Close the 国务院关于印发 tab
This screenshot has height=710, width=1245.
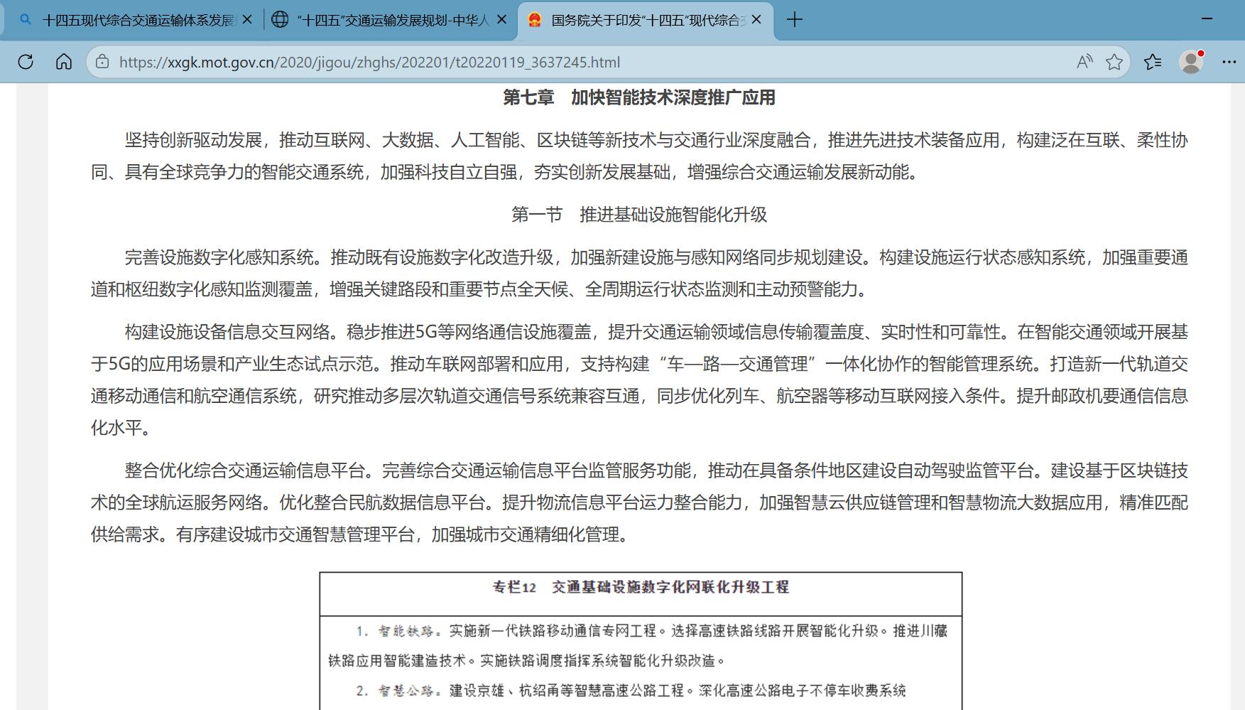tap(756, 20)
